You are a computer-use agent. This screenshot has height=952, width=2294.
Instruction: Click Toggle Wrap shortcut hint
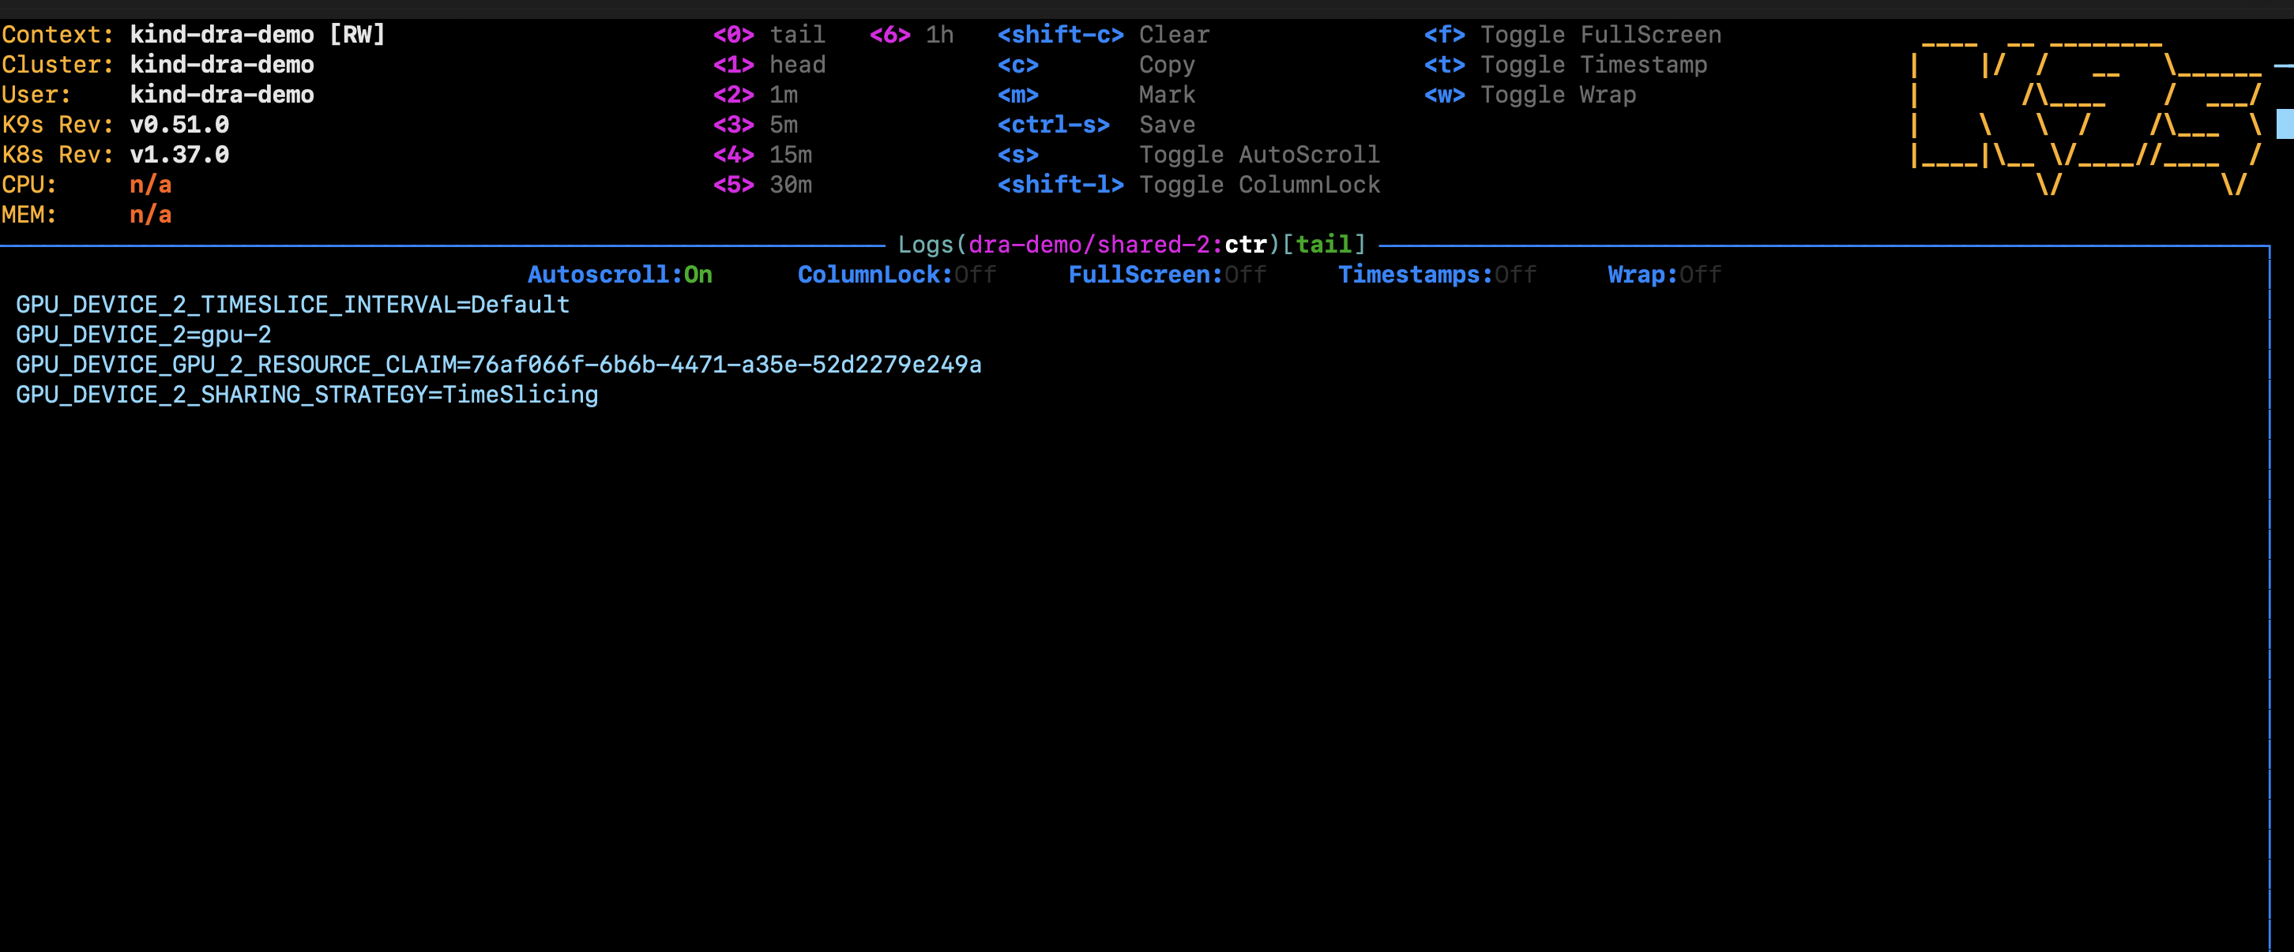click(x=1529, y=94)
